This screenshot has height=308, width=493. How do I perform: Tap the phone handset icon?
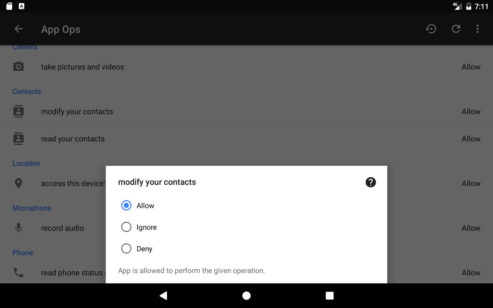(x=18, y=272)
